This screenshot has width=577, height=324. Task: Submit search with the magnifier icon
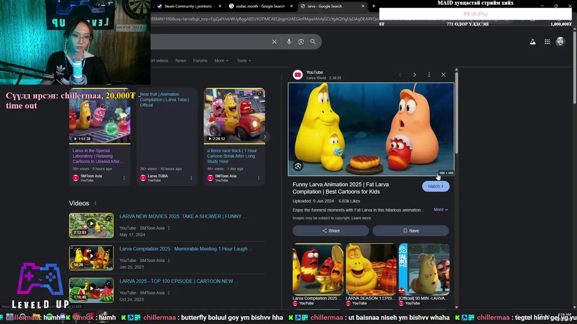tap(313, 41)
